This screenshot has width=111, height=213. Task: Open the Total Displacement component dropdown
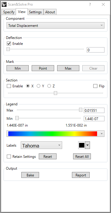coord(56,26)
